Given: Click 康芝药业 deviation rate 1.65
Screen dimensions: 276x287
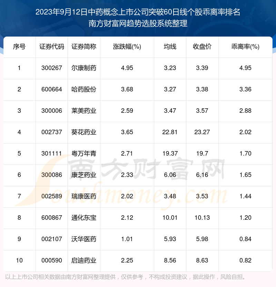Looking at the screenshot, I should (x=245, y=175).
